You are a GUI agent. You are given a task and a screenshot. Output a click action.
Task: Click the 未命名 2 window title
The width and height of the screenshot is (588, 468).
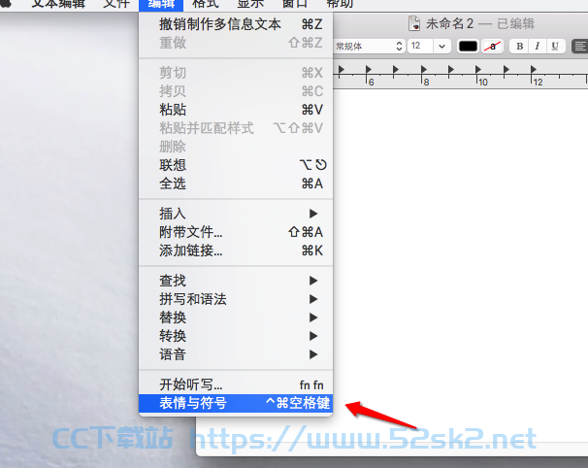coord(449,23)
